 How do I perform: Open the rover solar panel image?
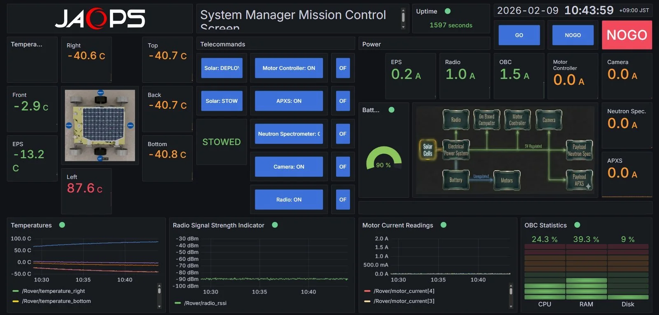pos(100,125)
